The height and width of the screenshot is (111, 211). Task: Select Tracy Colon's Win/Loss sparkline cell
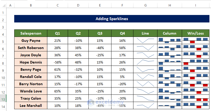195,98
